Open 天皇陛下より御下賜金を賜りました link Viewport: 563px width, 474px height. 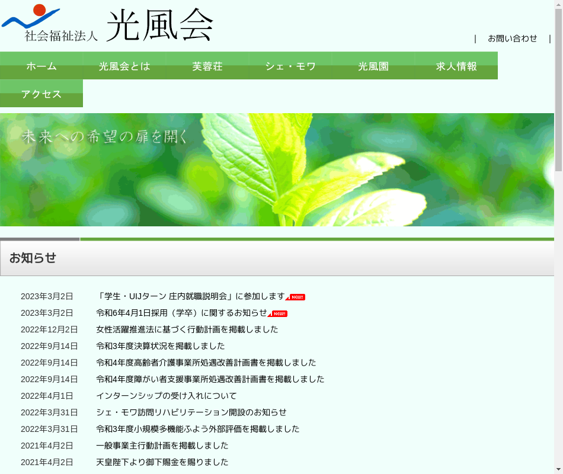[162, 462]
